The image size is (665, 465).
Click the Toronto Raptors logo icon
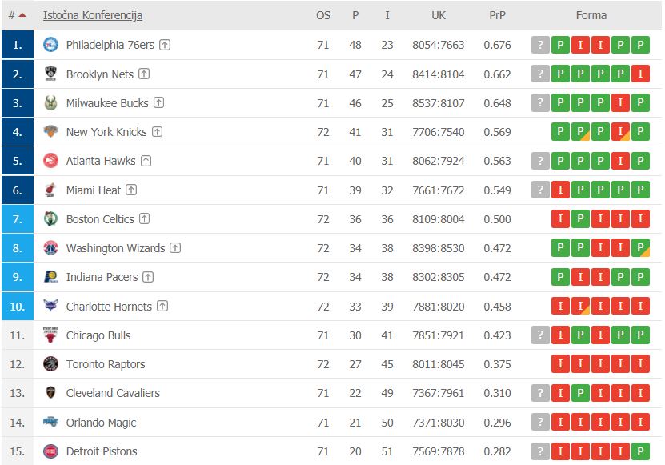[x=50, y=364]
